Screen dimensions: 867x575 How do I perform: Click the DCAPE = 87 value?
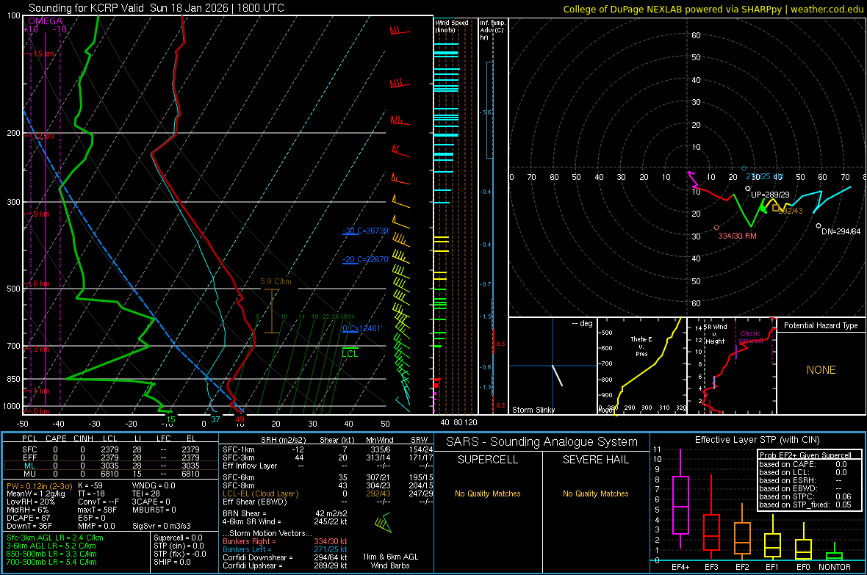click(28, 518)
